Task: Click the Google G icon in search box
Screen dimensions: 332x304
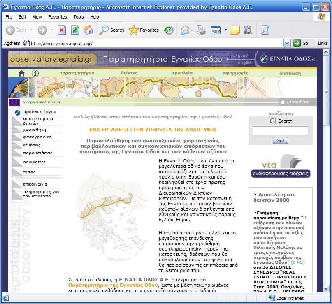Action: [x=272, y=121]
